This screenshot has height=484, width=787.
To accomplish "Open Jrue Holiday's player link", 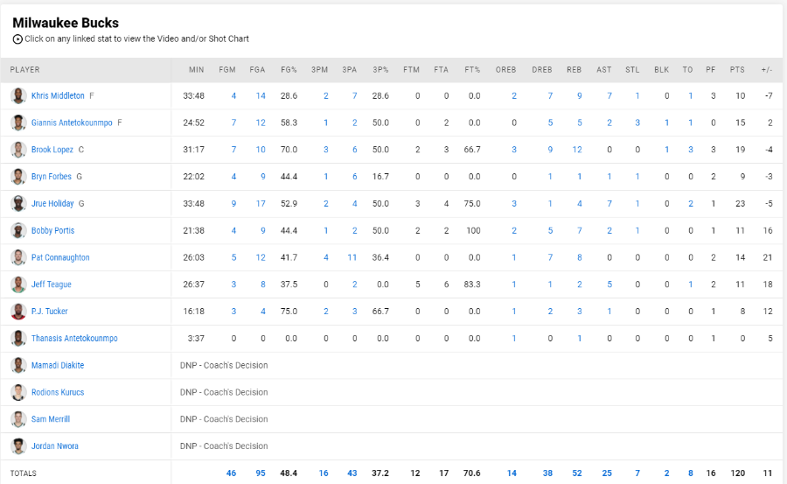I will pos(52,204).
